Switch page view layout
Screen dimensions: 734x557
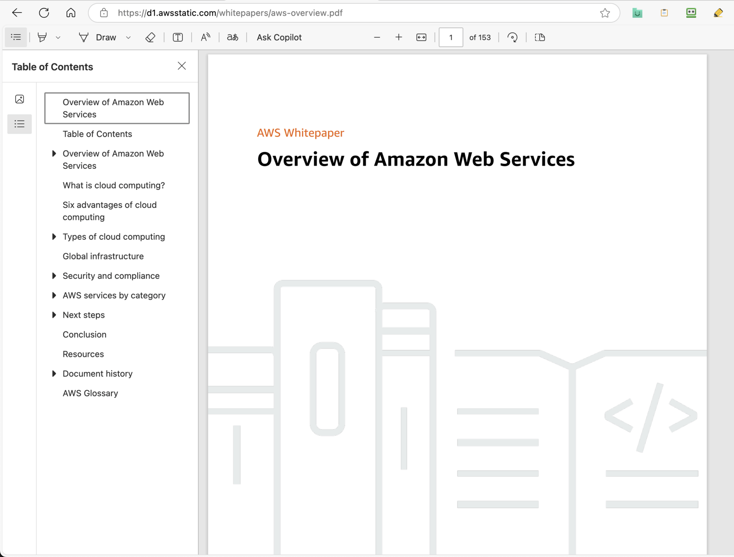[540, 37]
